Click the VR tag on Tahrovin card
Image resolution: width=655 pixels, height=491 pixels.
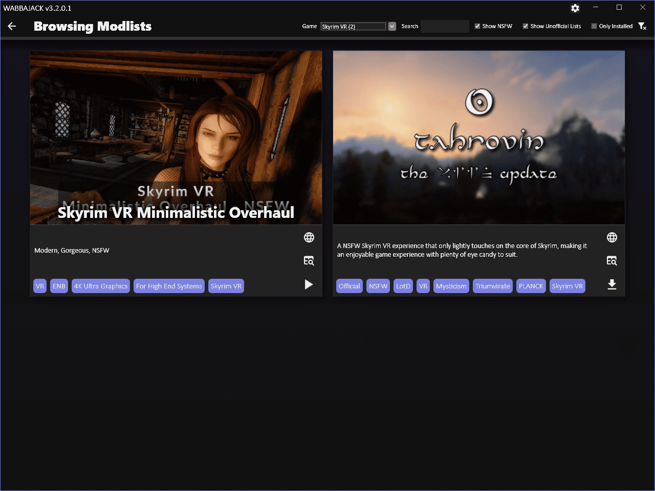tap(423, 286)
